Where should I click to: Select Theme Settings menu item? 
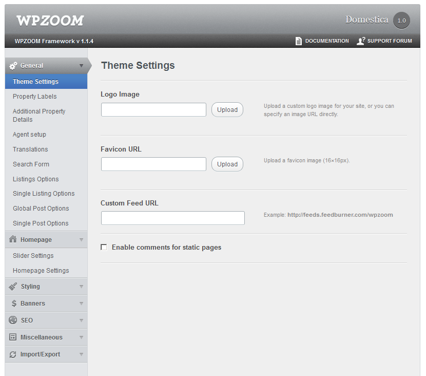pyautogui.click(x=46, y=82)
